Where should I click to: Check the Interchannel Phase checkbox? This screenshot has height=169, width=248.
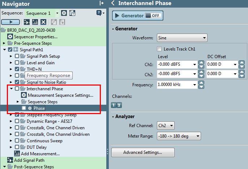[x=17, y=88]
